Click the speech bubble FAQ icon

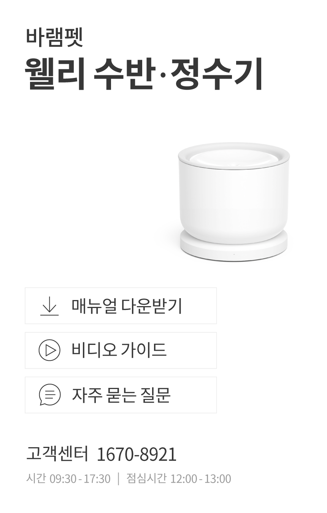(49, 395)
